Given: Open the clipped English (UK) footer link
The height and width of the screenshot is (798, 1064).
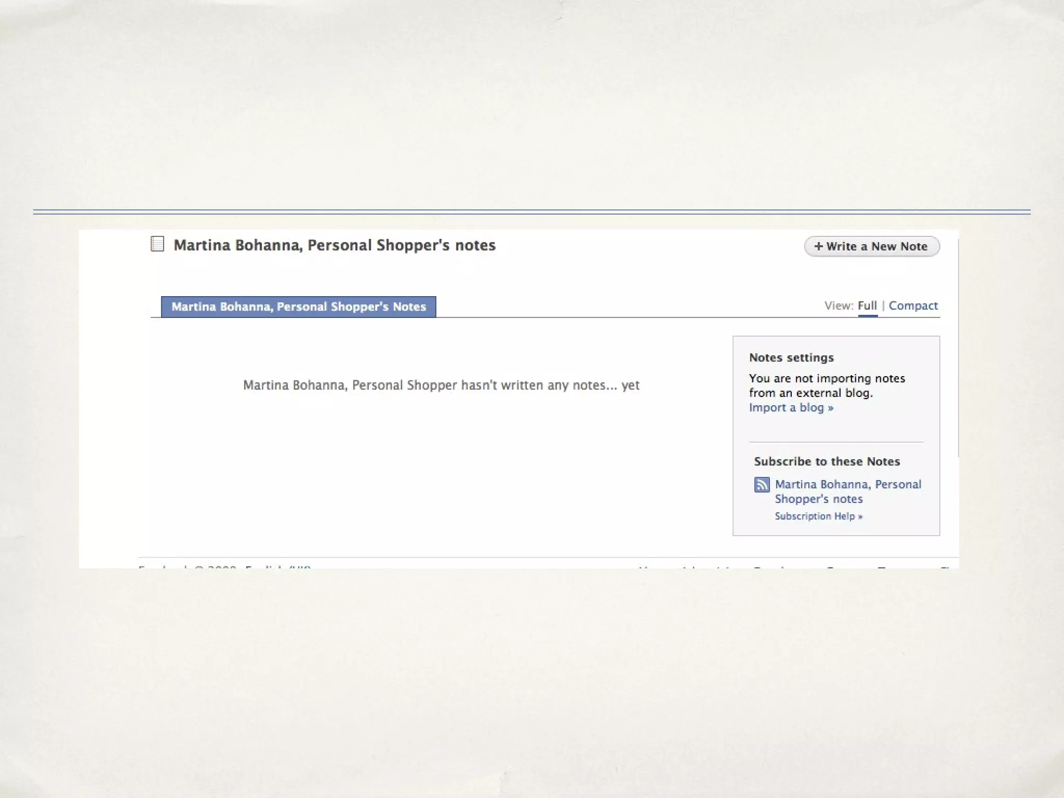Looking at the screenshot, I should click(x=278, y=567).
